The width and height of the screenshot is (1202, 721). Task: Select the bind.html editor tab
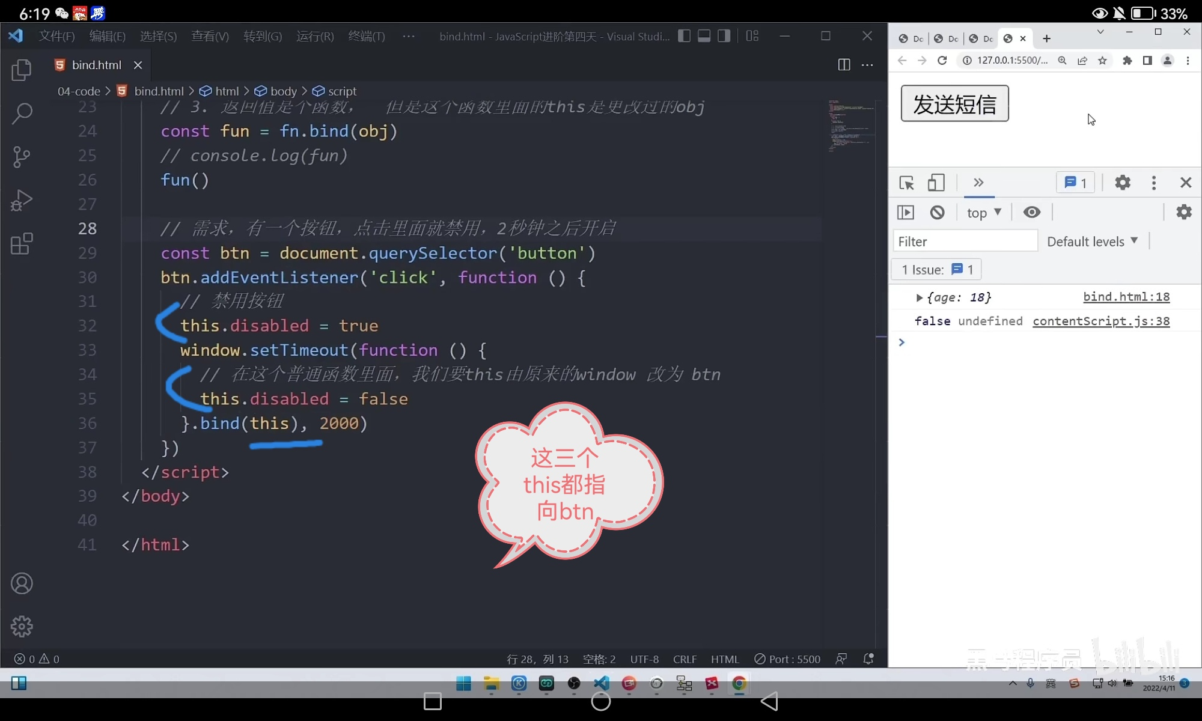coord(96,65)
